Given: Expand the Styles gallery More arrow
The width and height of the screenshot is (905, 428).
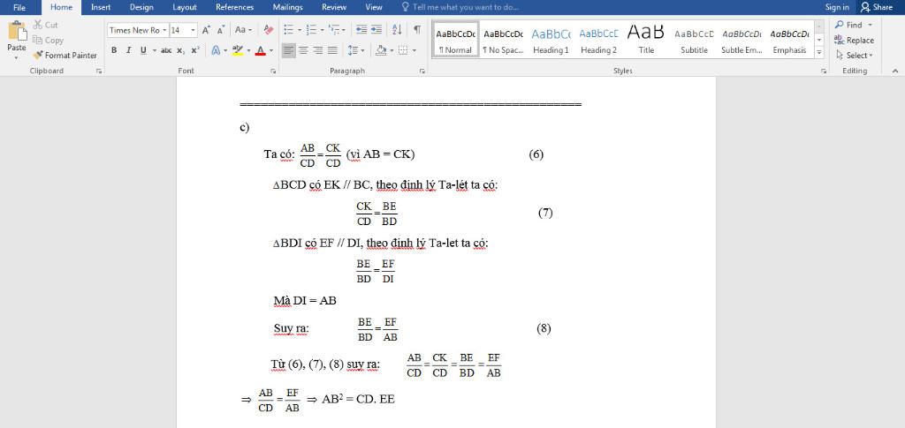Looking at the screenshot, I should (x=819, y=52).
